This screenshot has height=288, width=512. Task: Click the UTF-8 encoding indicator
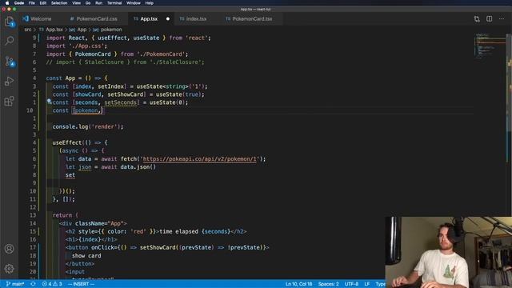(x=351, y=284)
